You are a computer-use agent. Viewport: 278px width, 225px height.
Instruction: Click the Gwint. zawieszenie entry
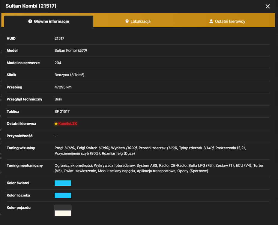80,171
